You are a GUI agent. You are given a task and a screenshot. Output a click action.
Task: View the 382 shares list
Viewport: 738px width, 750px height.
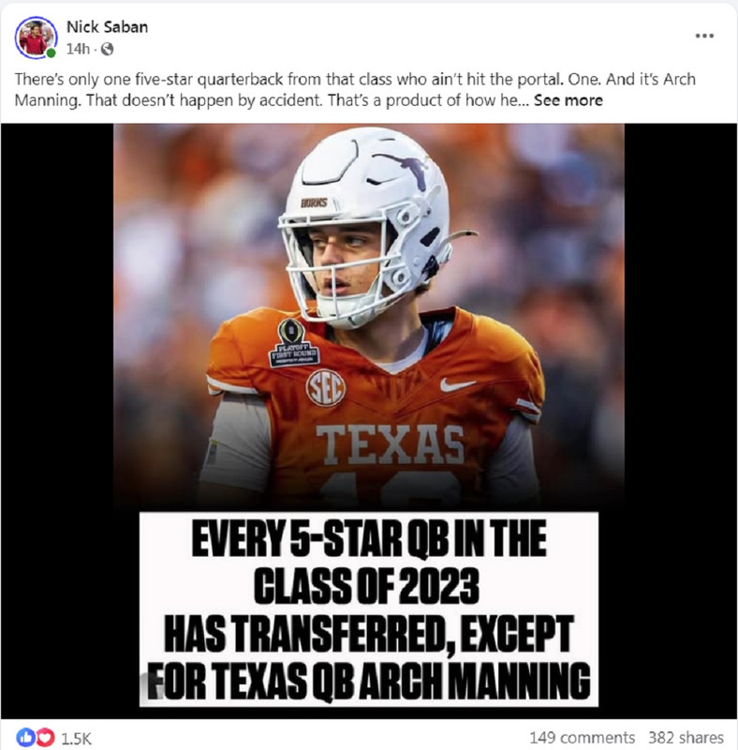click(686, 737)
